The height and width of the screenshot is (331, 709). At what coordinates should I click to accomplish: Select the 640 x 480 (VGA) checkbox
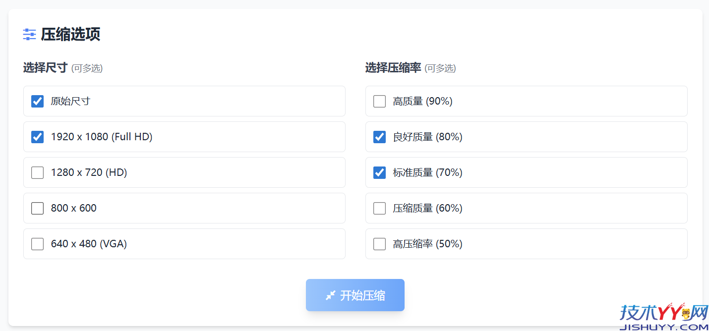point(38,244)
